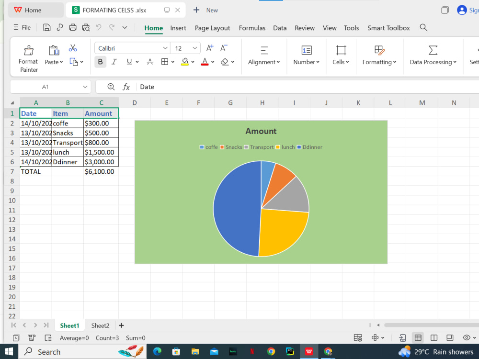Expand the font size 12 dropdown
The image size is (479, 359).
[194, 48]
